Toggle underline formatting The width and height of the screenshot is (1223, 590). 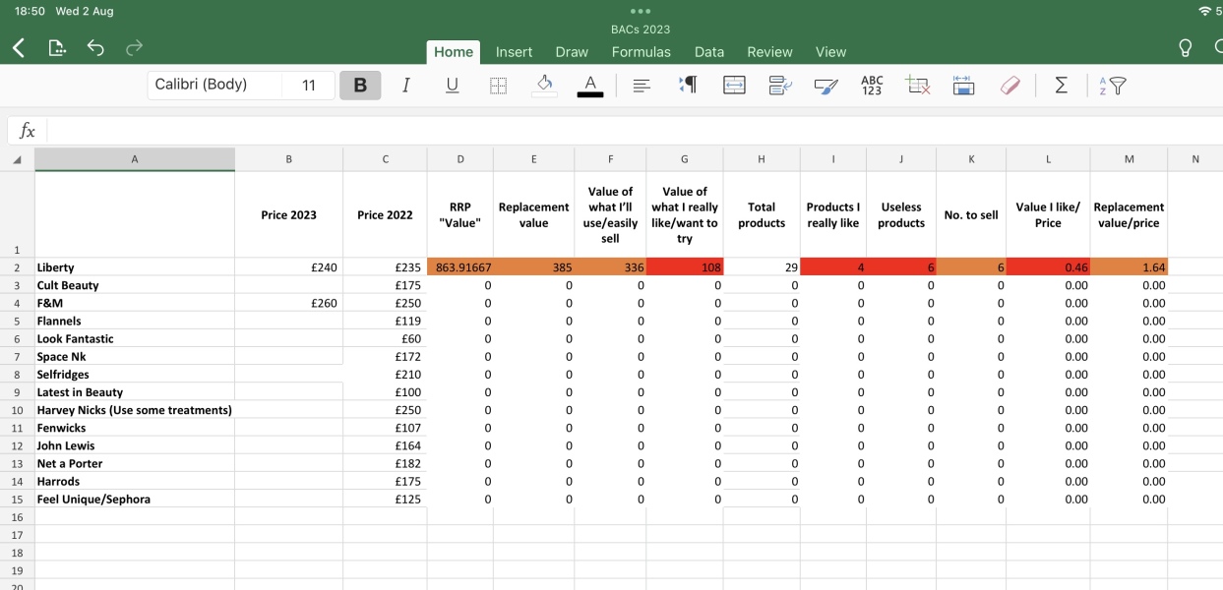pyautogui.click(x=452, y=86)
